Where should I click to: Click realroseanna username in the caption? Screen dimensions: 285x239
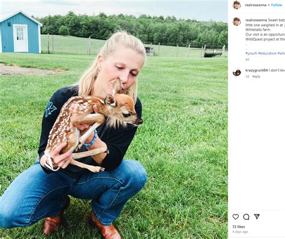click(256, 20)
